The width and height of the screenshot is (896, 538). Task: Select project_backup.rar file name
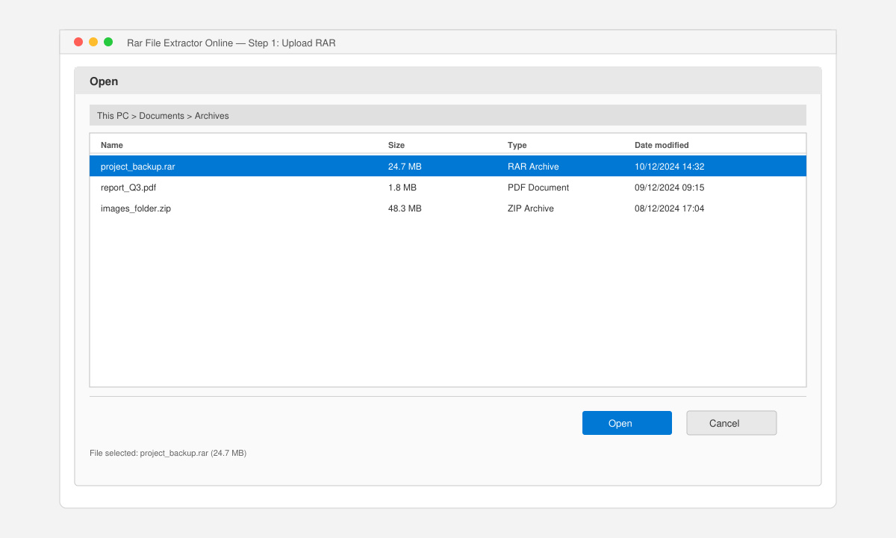pyautogui.click(x=138, y=167)
